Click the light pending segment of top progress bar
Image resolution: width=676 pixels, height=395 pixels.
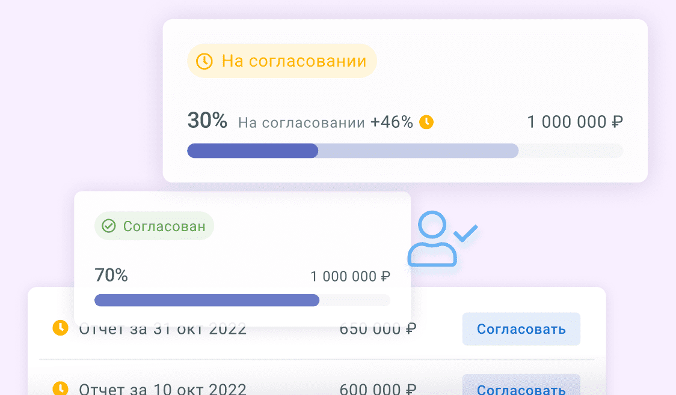[x=418, y=151]
